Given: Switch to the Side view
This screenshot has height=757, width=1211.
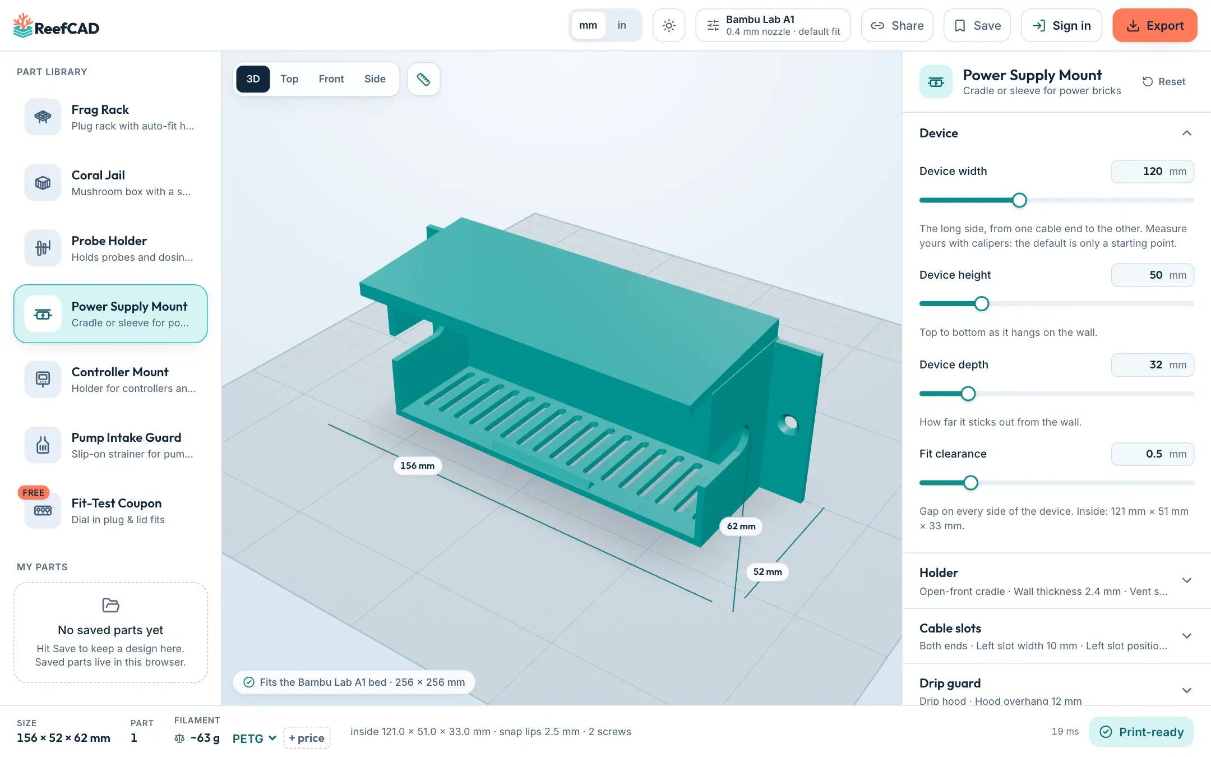Looking at the screenshot, I should click(375, 79).
